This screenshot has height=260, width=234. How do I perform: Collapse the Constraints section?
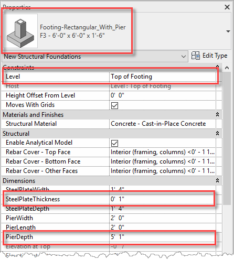217,67
